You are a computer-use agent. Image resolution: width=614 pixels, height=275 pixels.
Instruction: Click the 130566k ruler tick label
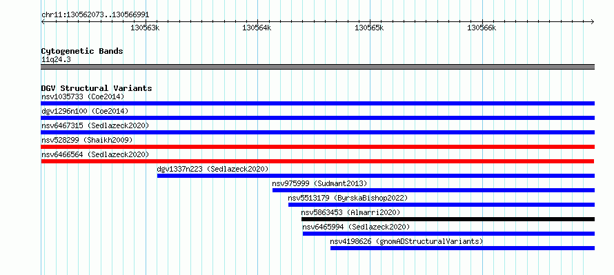tap(482, 28)
